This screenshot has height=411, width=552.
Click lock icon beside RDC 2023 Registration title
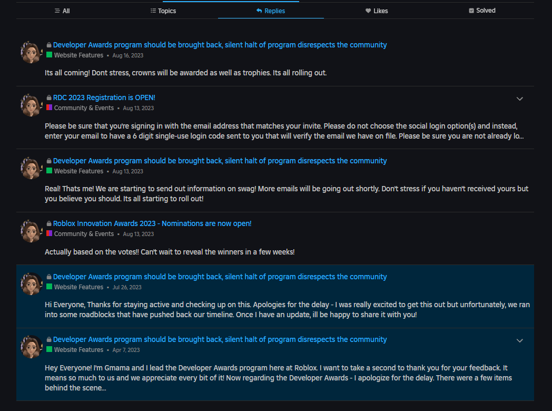(49, 98)
